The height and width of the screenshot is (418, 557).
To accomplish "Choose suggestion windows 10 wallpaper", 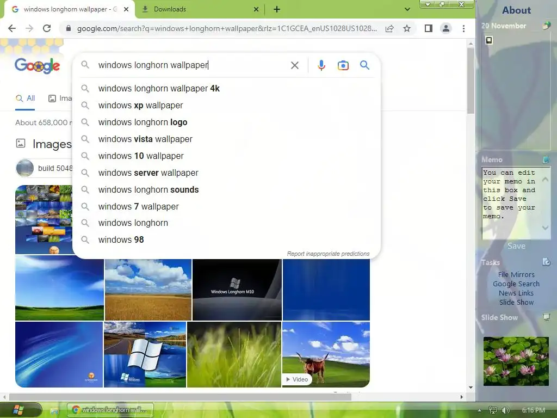I will 226,156.
